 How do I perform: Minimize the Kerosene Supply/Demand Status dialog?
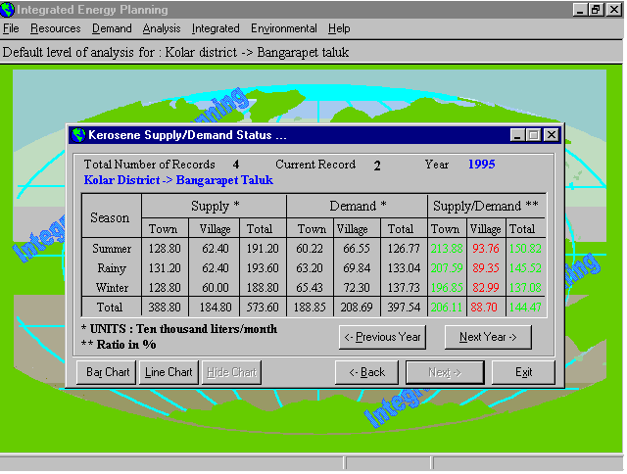pos(518,135)
